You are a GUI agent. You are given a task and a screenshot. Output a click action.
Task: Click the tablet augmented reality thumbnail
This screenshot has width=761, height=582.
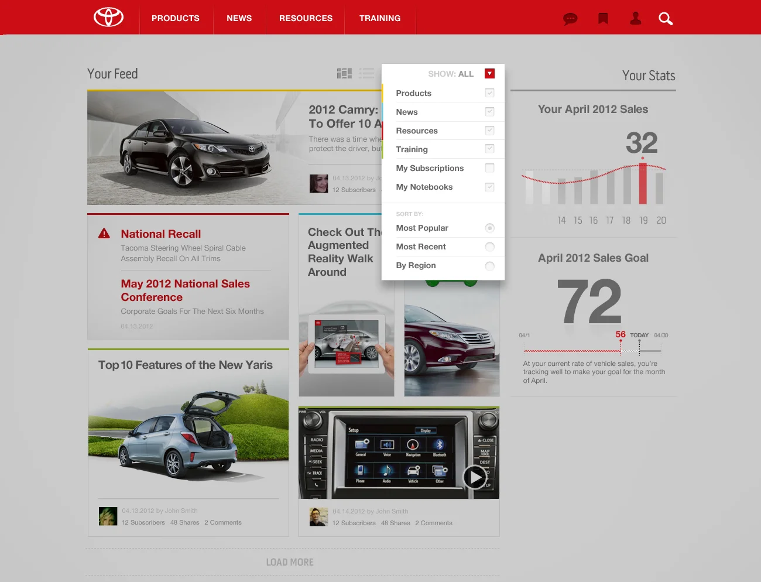click(347, 347)
